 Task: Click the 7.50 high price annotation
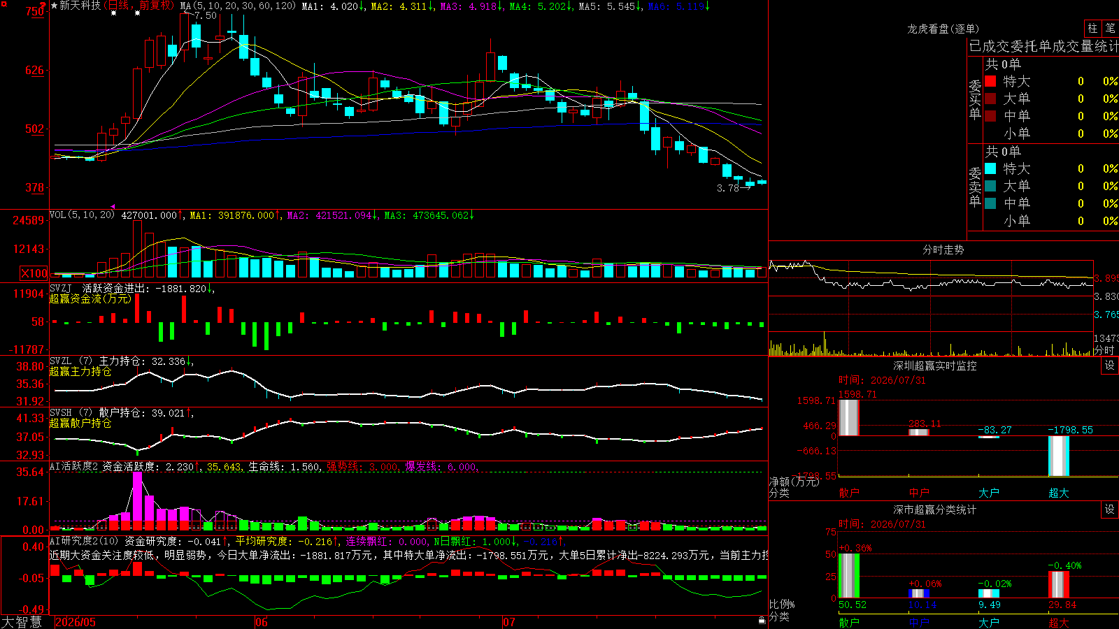click(x=205, y=15)
